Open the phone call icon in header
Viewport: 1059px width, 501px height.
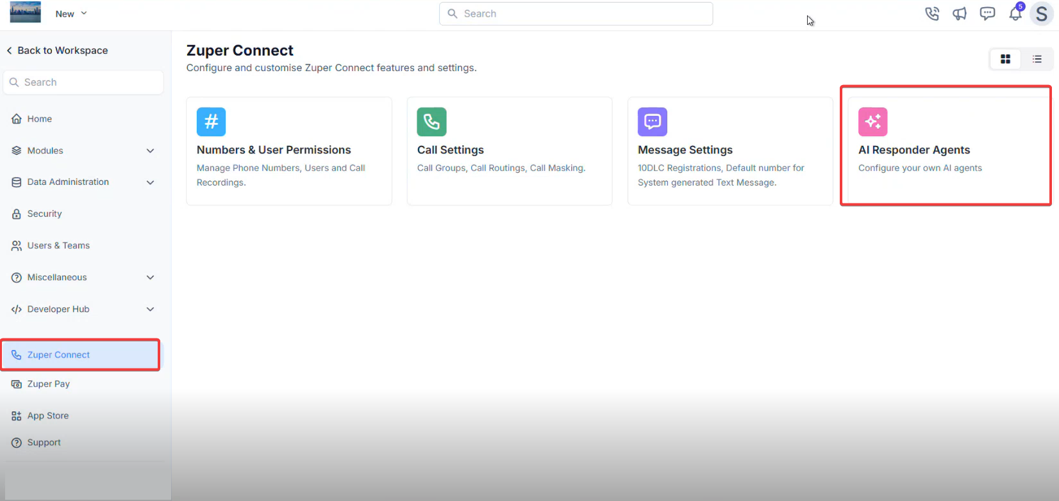(x=932, y=13)
